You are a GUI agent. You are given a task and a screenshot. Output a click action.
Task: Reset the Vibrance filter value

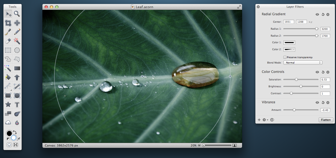(x=323, y=102)
